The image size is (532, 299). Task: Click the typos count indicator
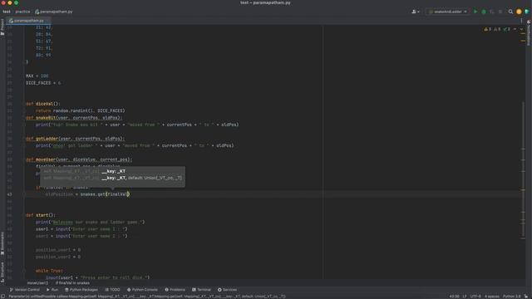pyautogui.click(x=506, y=30)
